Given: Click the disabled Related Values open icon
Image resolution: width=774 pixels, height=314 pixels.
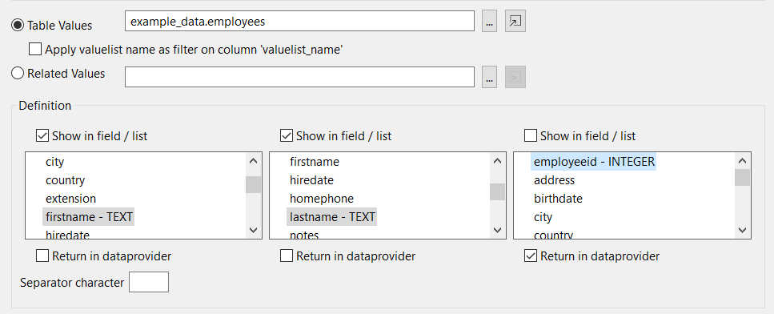Looking at the screenshot, I should tap(515, 77).
